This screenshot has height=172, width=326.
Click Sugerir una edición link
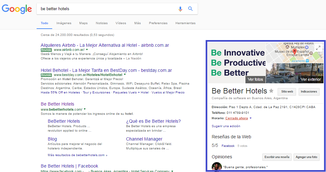[x=226, y=126]
